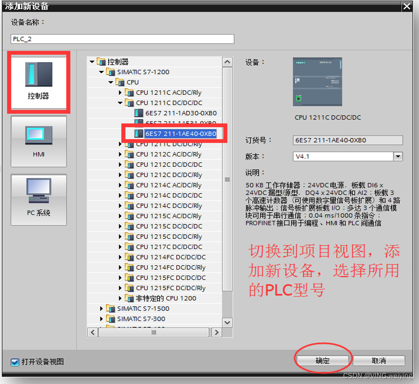Image resolution: width=419 pixels, height=384 pixels.
Task: Collapse the SIMATIC S7-1200 node
Action: coord(101,72)
